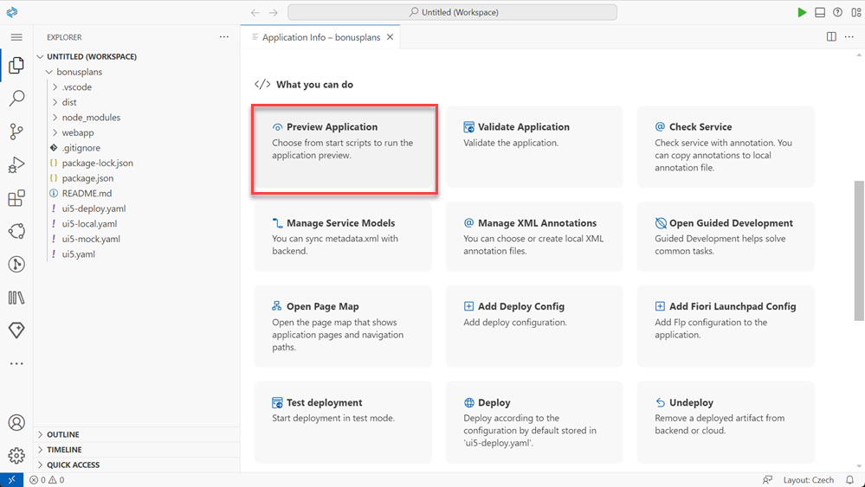
Task: Click the Test deployment card
Action: click(343, 422)
